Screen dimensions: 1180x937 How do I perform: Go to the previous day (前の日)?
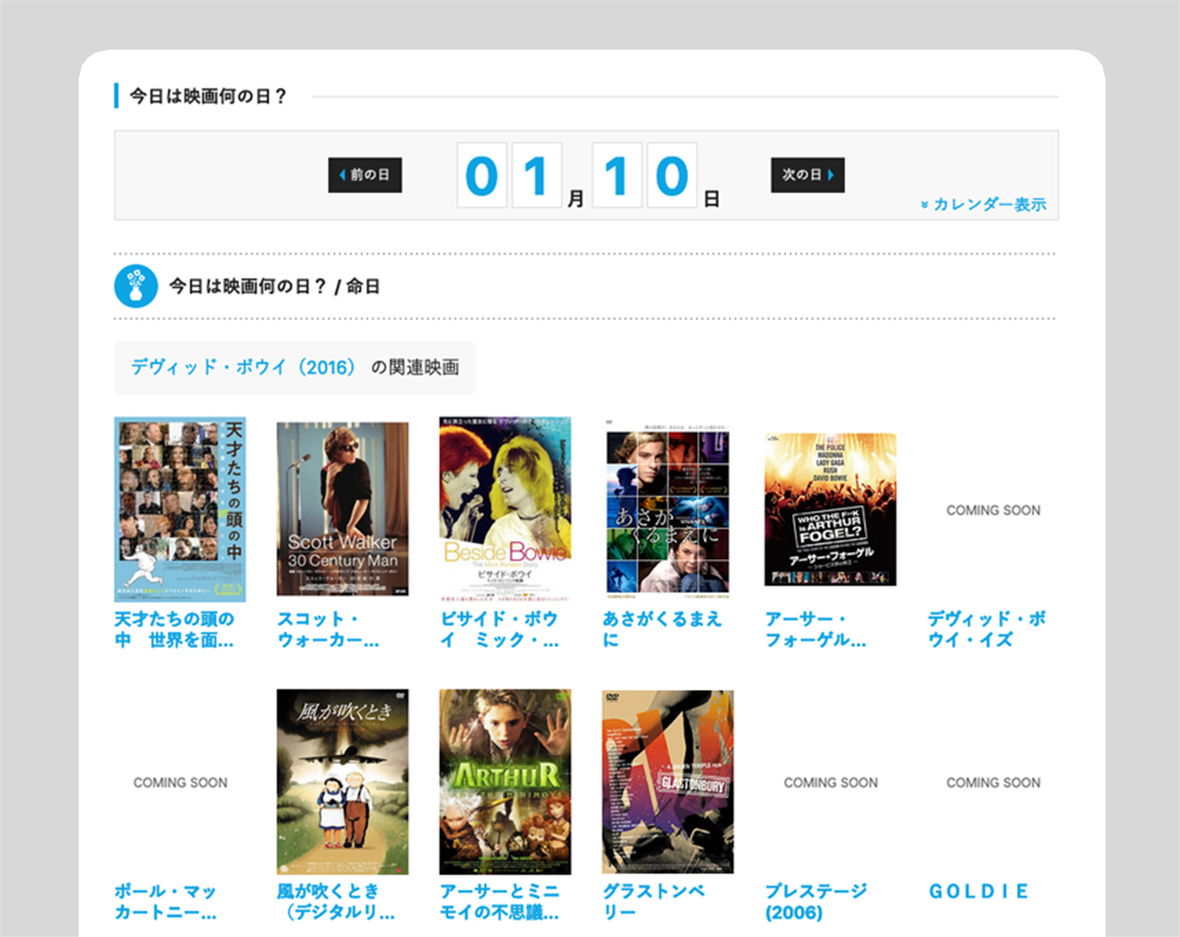pyautogui.click(x=365, y=175)
